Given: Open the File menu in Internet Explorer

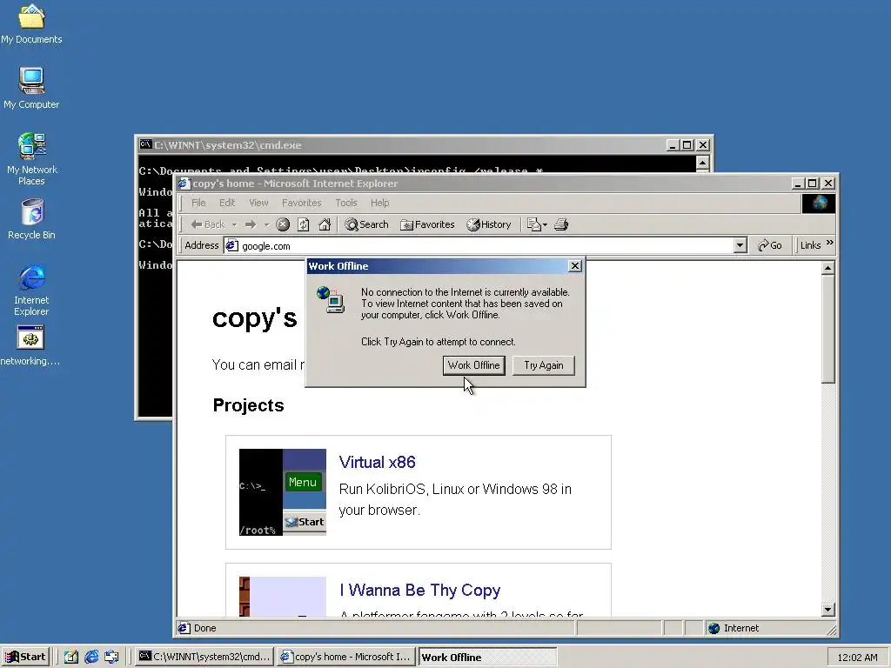Looking at the screenshot, I should [198, 203].
